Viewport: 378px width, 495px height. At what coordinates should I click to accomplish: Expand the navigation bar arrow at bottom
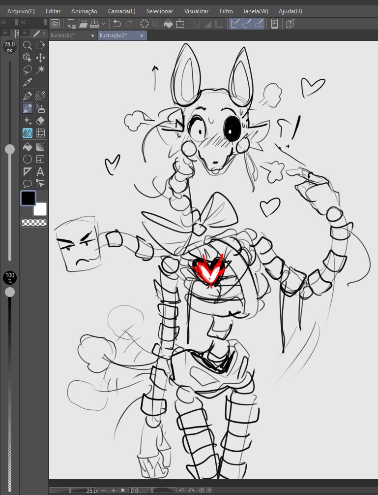210,490
